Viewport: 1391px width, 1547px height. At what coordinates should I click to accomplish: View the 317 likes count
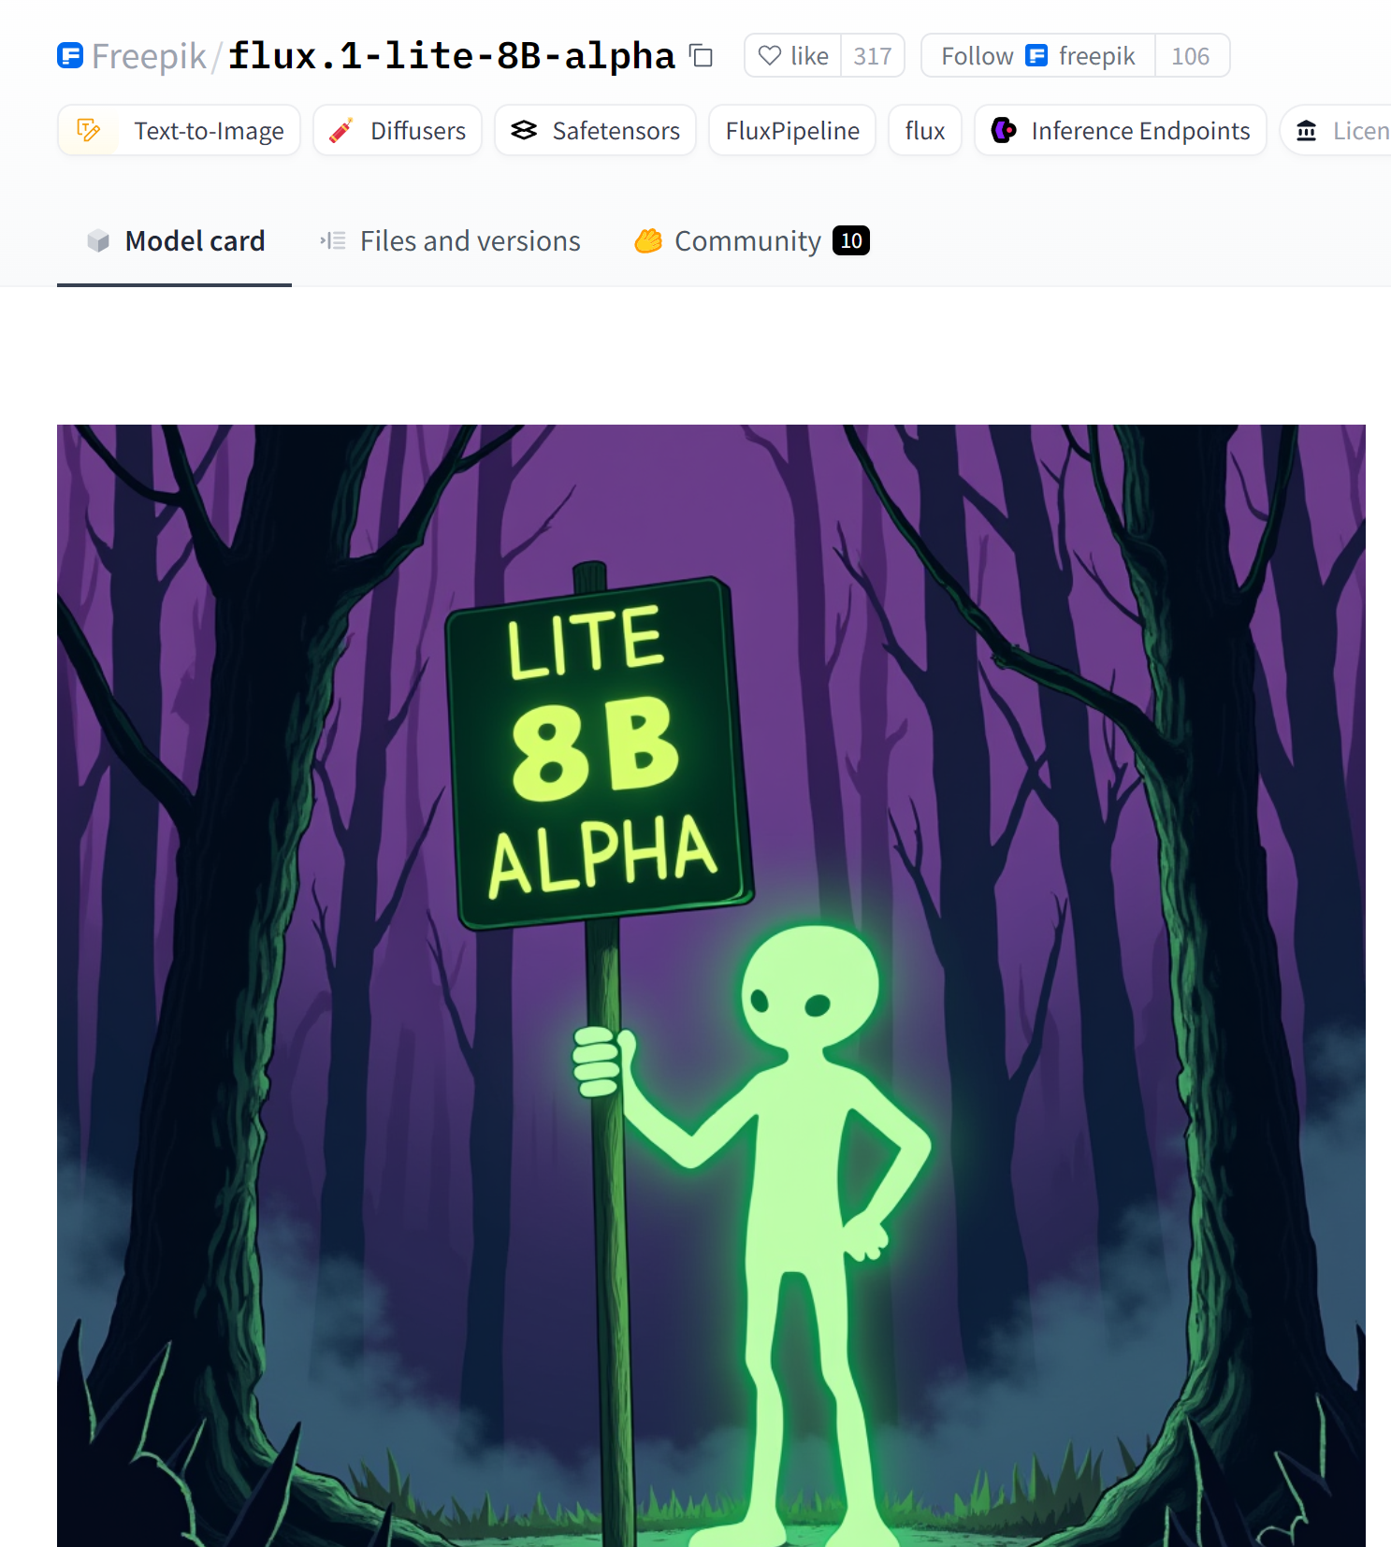[x=873, y=56]
